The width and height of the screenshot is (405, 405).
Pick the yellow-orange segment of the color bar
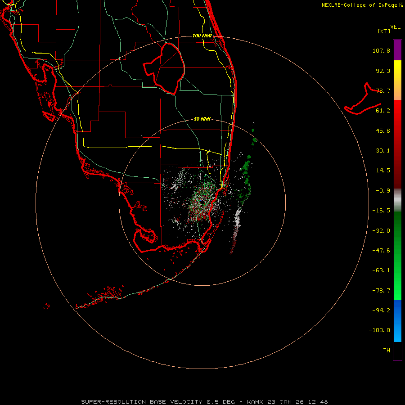click(x=397, y=80)
